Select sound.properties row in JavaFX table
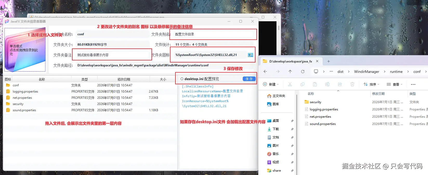Viewport: 428px width, 175px height. click(90, 110)
